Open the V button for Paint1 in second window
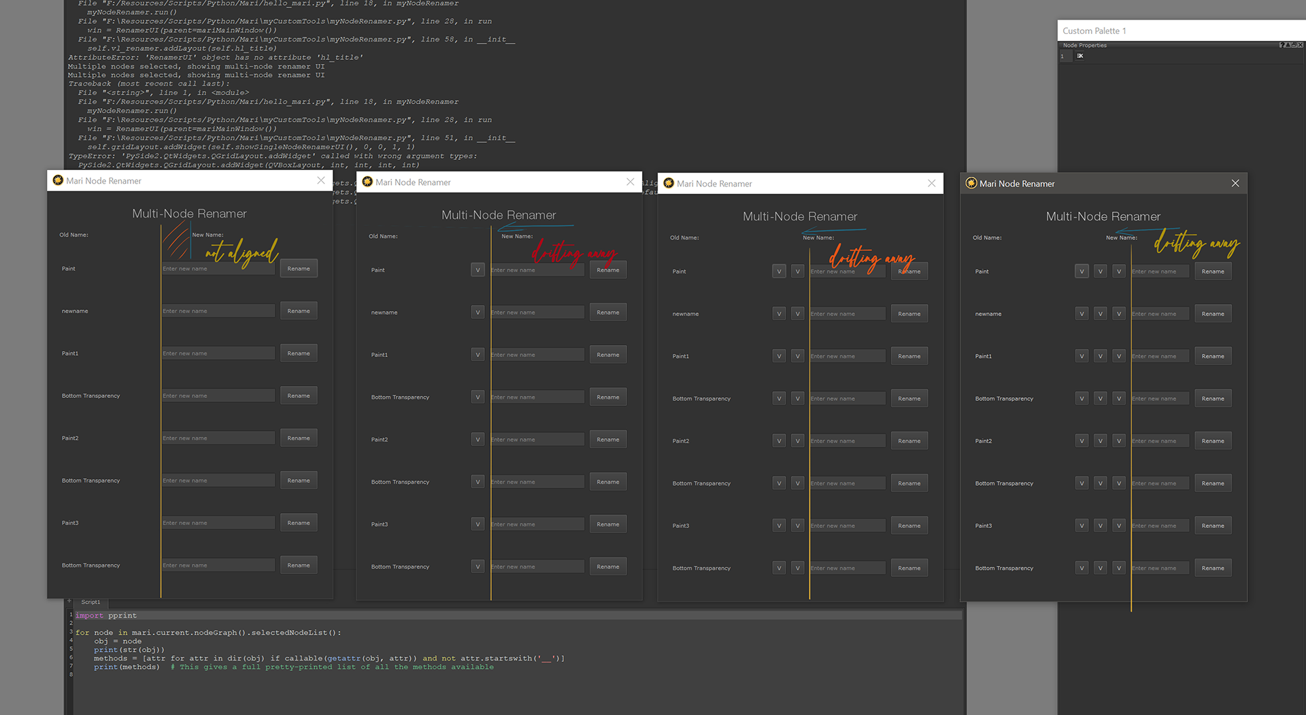Viewport: 1306px width, 715px height. pos(478,355)
